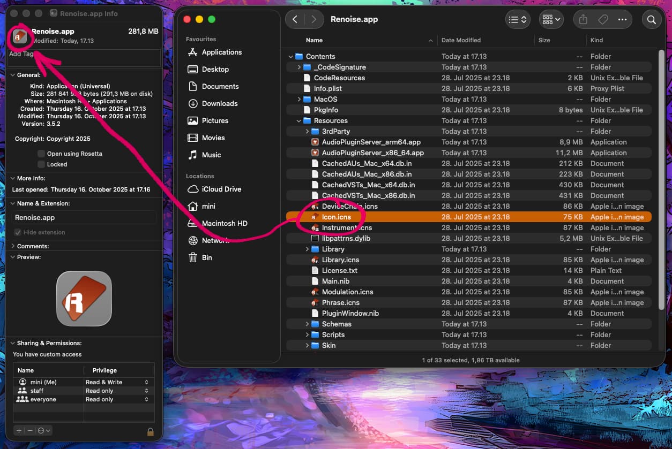The height and width of the screenshot is (449, 672).
Task: Open privilege dropdown for mini (Me)
Action: click(x=146, y=382)
